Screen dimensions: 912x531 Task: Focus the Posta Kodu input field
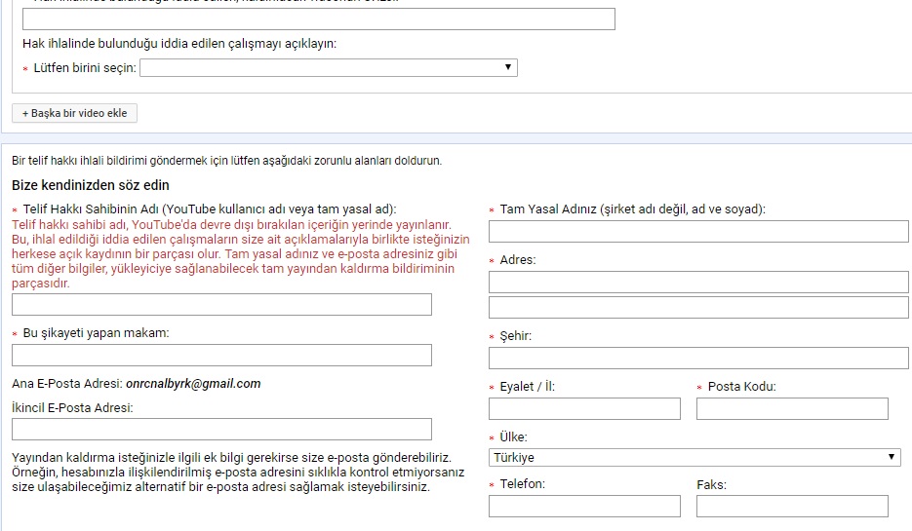[792, 409]
